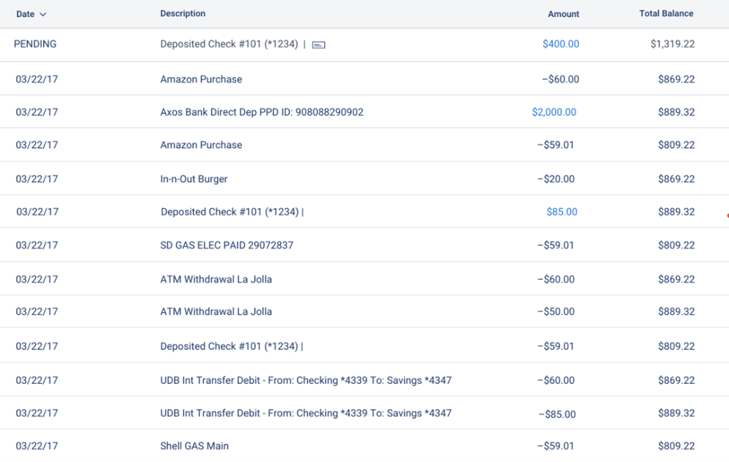Open the Shell GAS Main transaction

[x=364, y=445]
